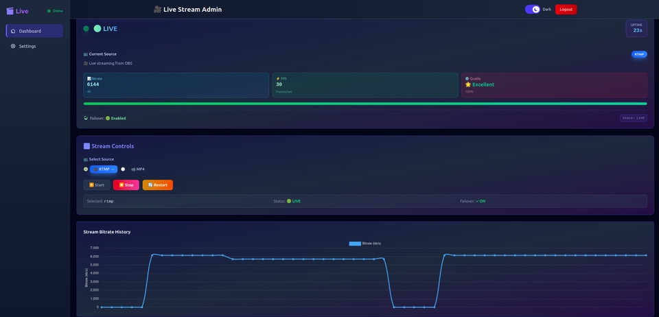Screen dimensions: 659x317
Task: Click the green stream quality progress bar
Action: point(365,104)
